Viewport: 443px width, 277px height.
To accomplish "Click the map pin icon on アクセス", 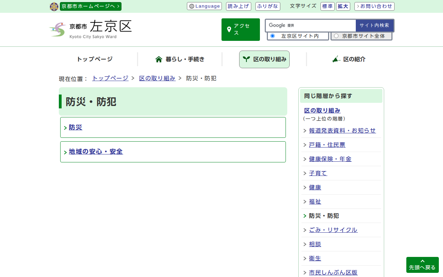I will [229, 29].
